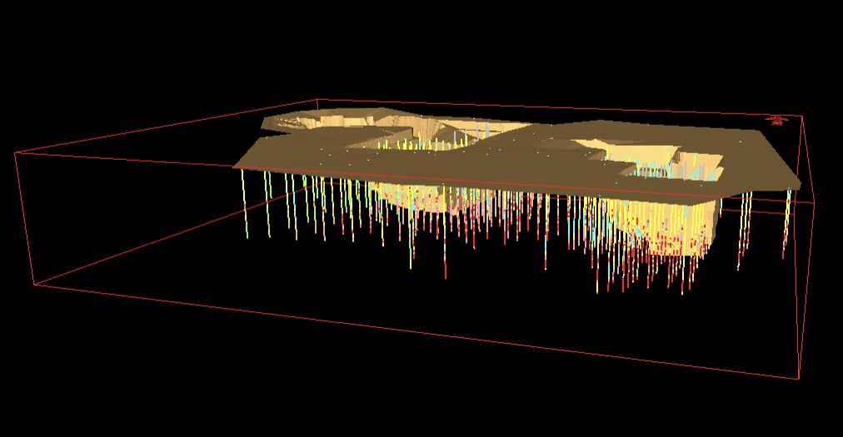
Task: Click the bounding box bottom-left front corner
Action: tap(35, 285)
